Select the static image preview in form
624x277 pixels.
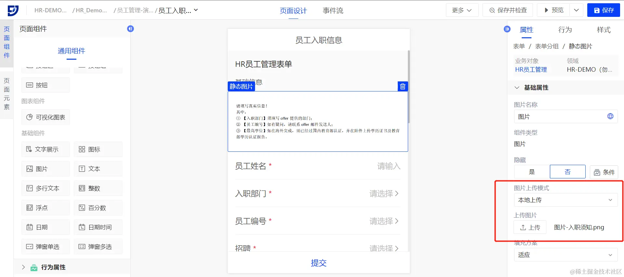coord(318,121)
